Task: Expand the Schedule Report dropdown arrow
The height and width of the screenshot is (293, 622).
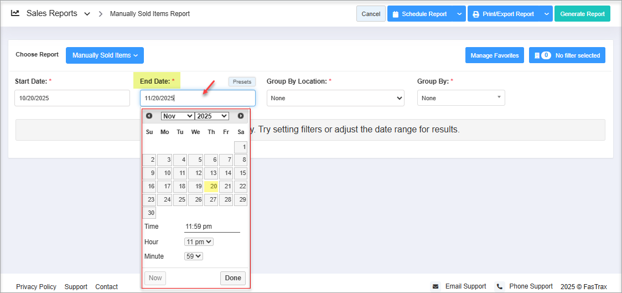Action: [460, 14]
